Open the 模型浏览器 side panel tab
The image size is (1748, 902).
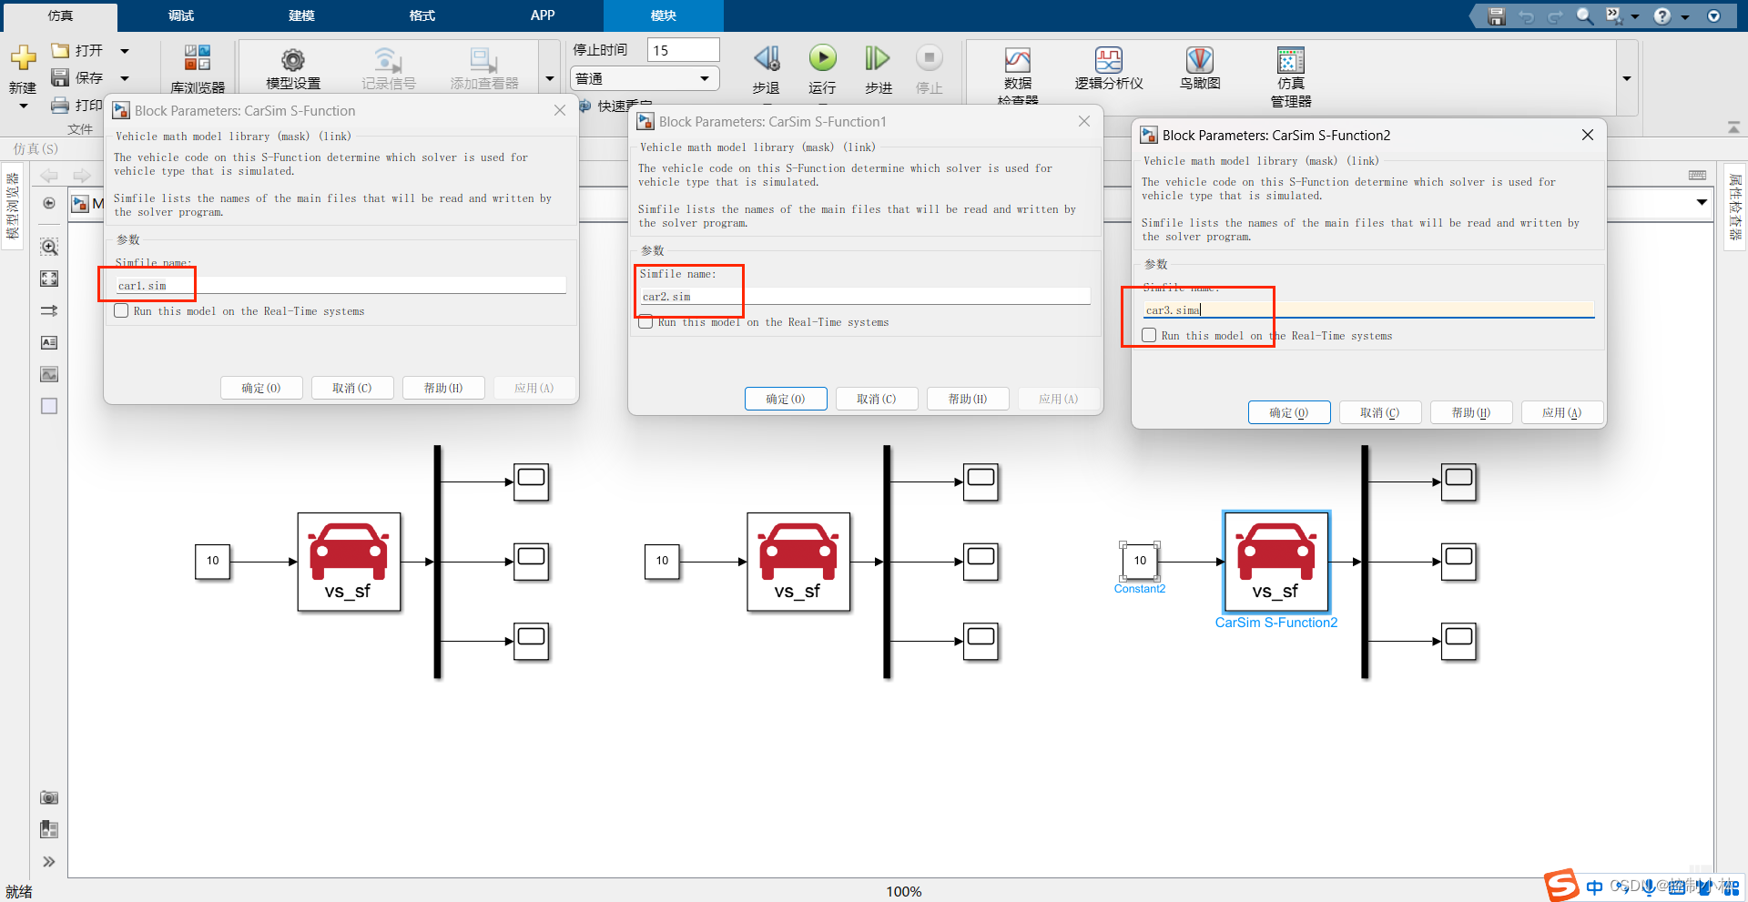point(13,206)
